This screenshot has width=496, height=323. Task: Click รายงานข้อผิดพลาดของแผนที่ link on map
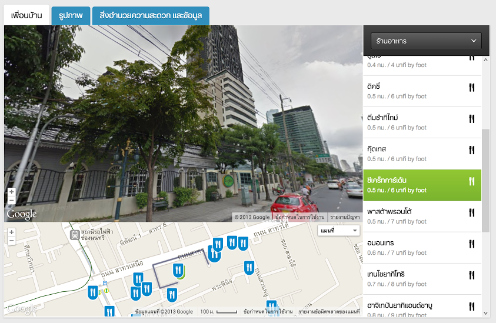(x=328, y=312)
